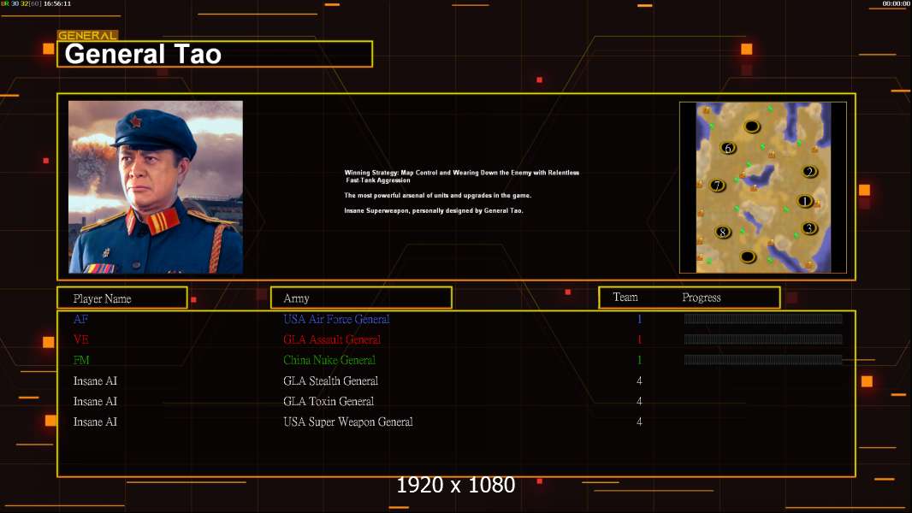Click start position 8 on the minimap
Screen dimensions: 912x513
[722, 233]
